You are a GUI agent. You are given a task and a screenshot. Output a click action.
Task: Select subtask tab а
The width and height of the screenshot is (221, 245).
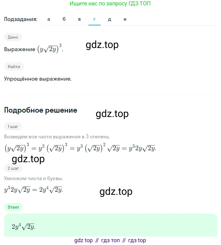coord(49,19)
